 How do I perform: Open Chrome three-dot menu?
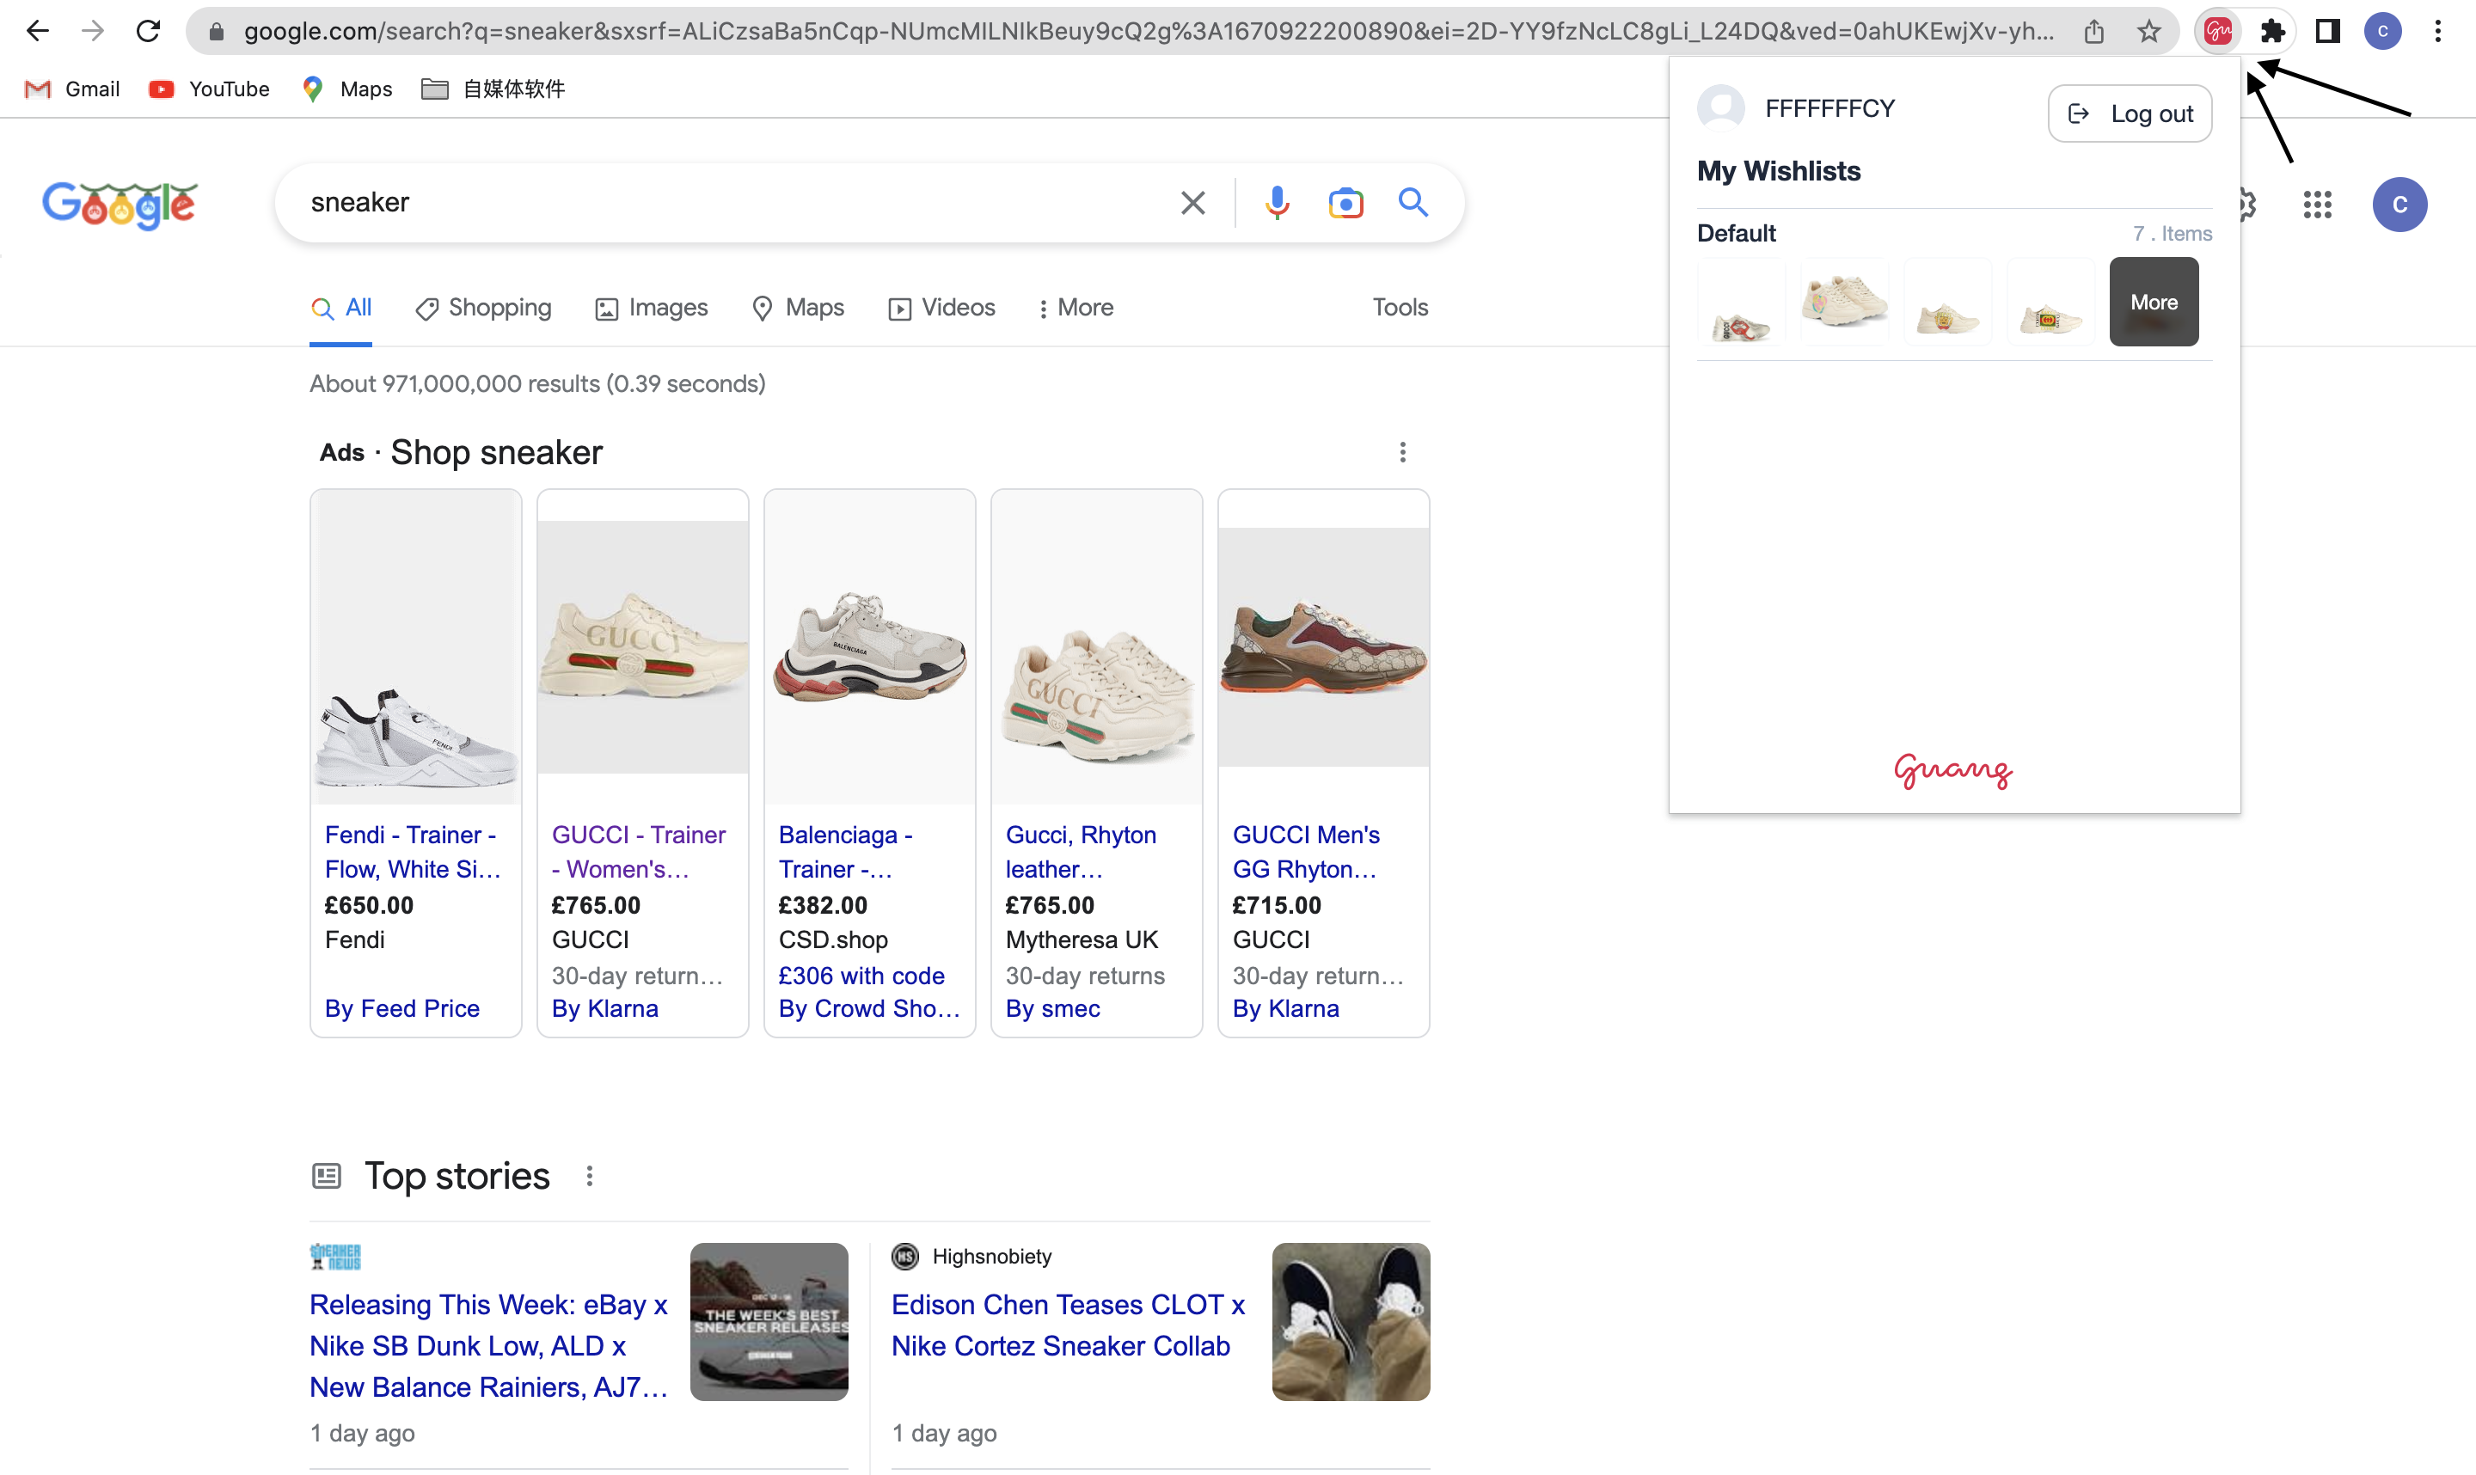click(x=2438, y=32)
